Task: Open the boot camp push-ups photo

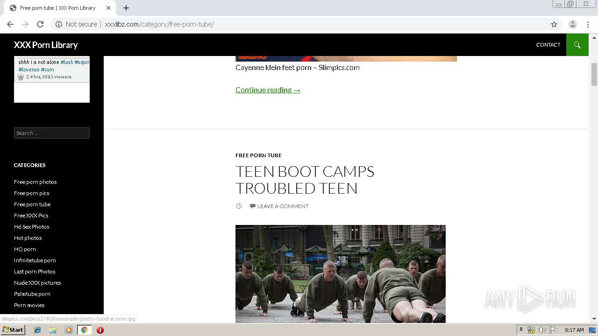Action: 341,274
